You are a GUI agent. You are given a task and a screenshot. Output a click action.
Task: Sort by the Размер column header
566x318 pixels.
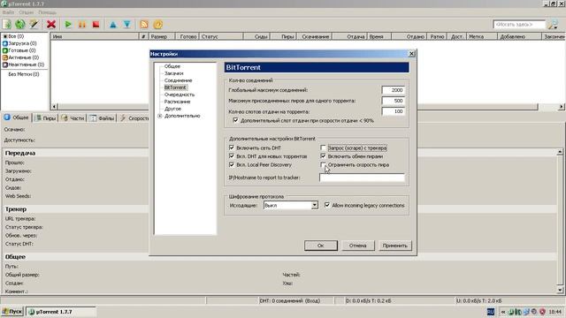click(x=162, y=36)
